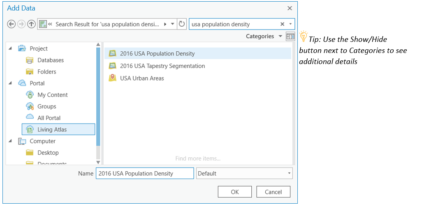Open the Categories dropdown

tap(264, 36)
